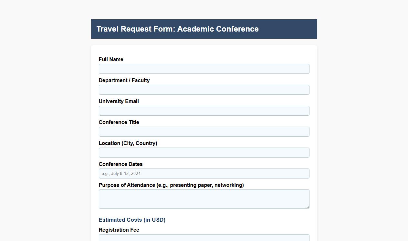The height and width of the screenshot is (241, 408).
Task: Click inside the Full Name input field
Action: pos(204,69)
